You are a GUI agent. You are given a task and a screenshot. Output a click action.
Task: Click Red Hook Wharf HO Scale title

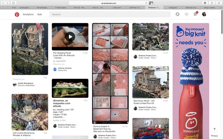[144, 102]
